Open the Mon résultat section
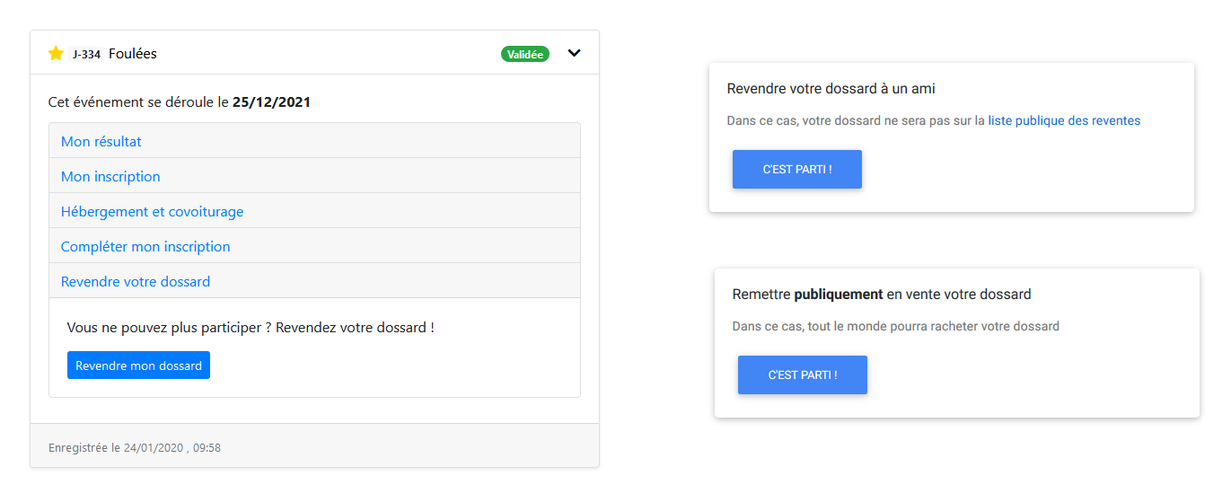 (101, 141)
